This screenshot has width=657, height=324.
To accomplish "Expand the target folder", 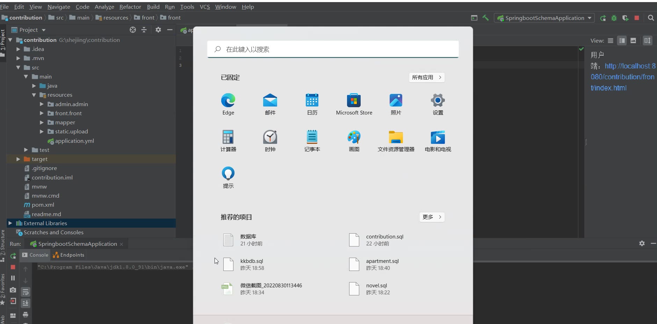I will click(18, 159).
